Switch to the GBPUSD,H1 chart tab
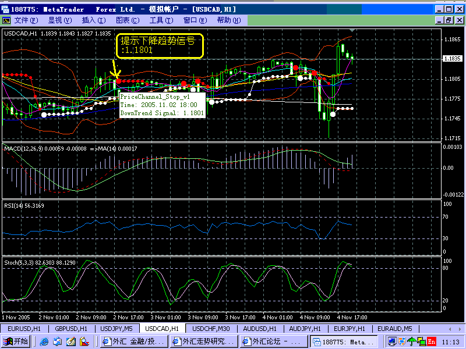 coord(71,329)
